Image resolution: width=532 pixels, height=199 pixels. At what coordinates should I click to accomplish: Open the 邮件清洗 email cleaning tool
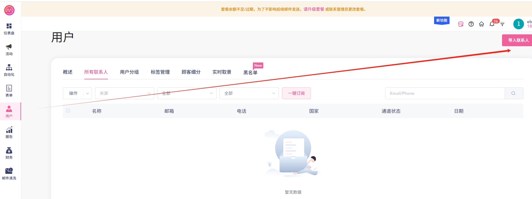pyautogui.click(x=9, y=174)
